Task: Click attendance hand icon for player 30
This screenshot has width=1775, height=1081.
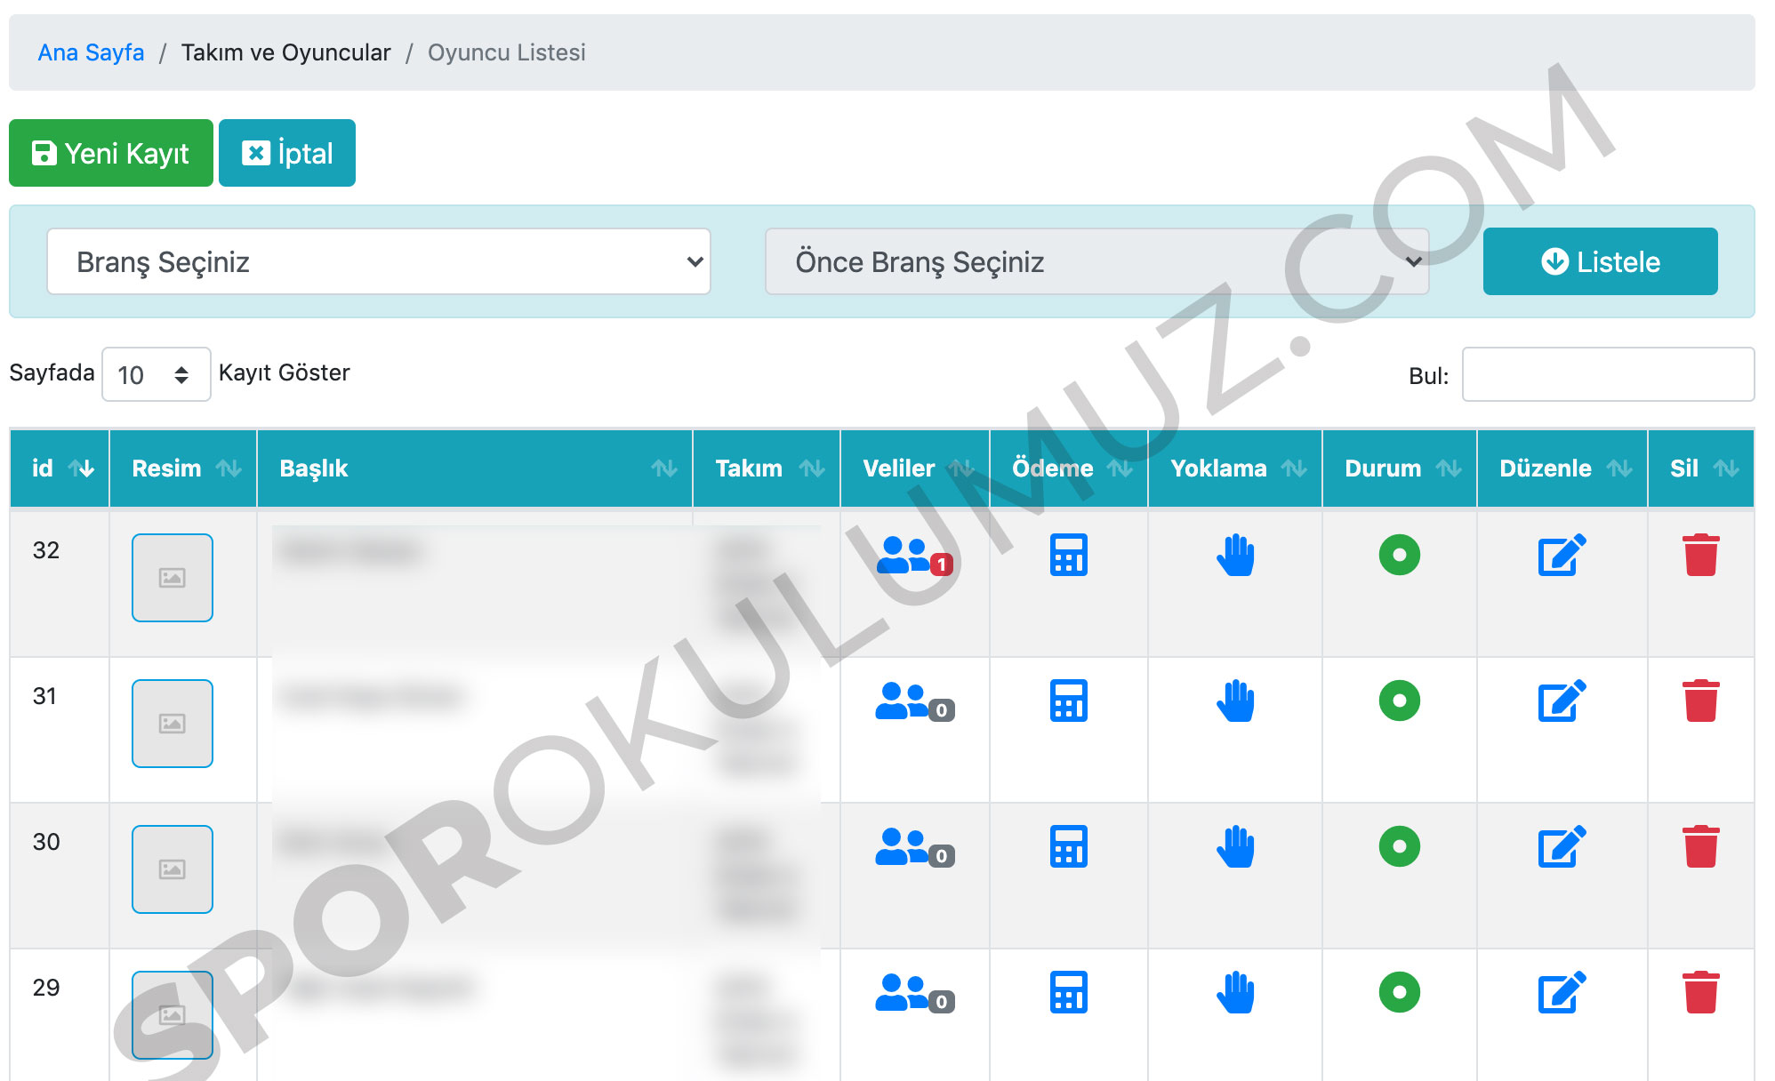Action: 1235,847
